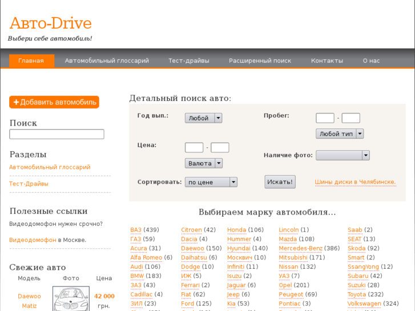Image resolution: width=415 pixels, height=311 pixels.
Task: Open the Контакты menu item
Action: tap(327, 61)
